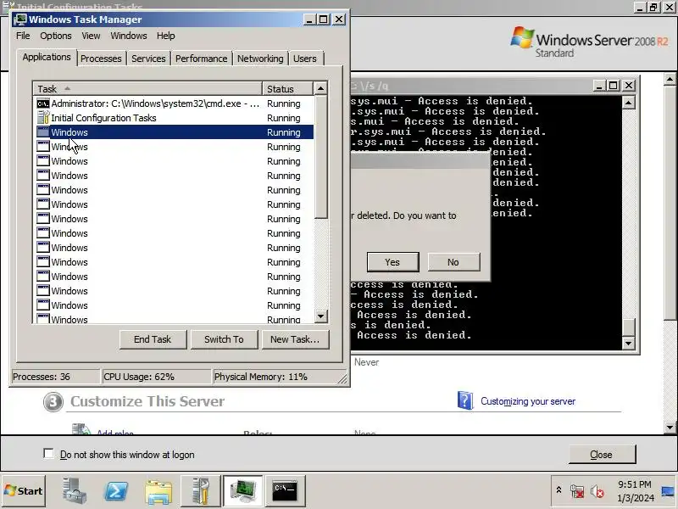Switch to the Services tab
678x509 pixels.
(x=148, y=59)
